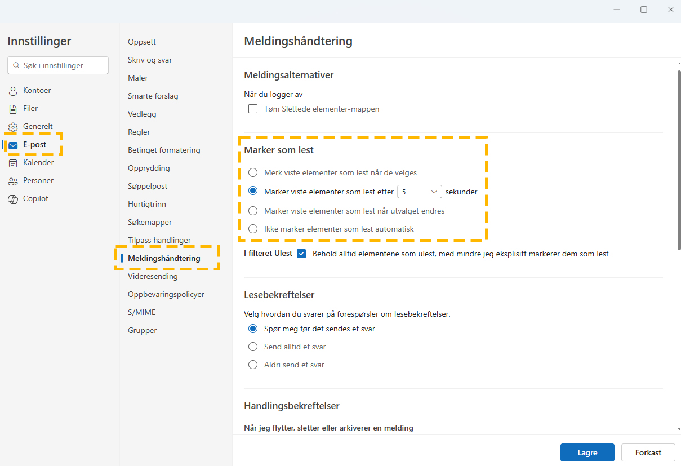Open the seconds dropdown showing 5
681x466 pixels.
[419, 192]
